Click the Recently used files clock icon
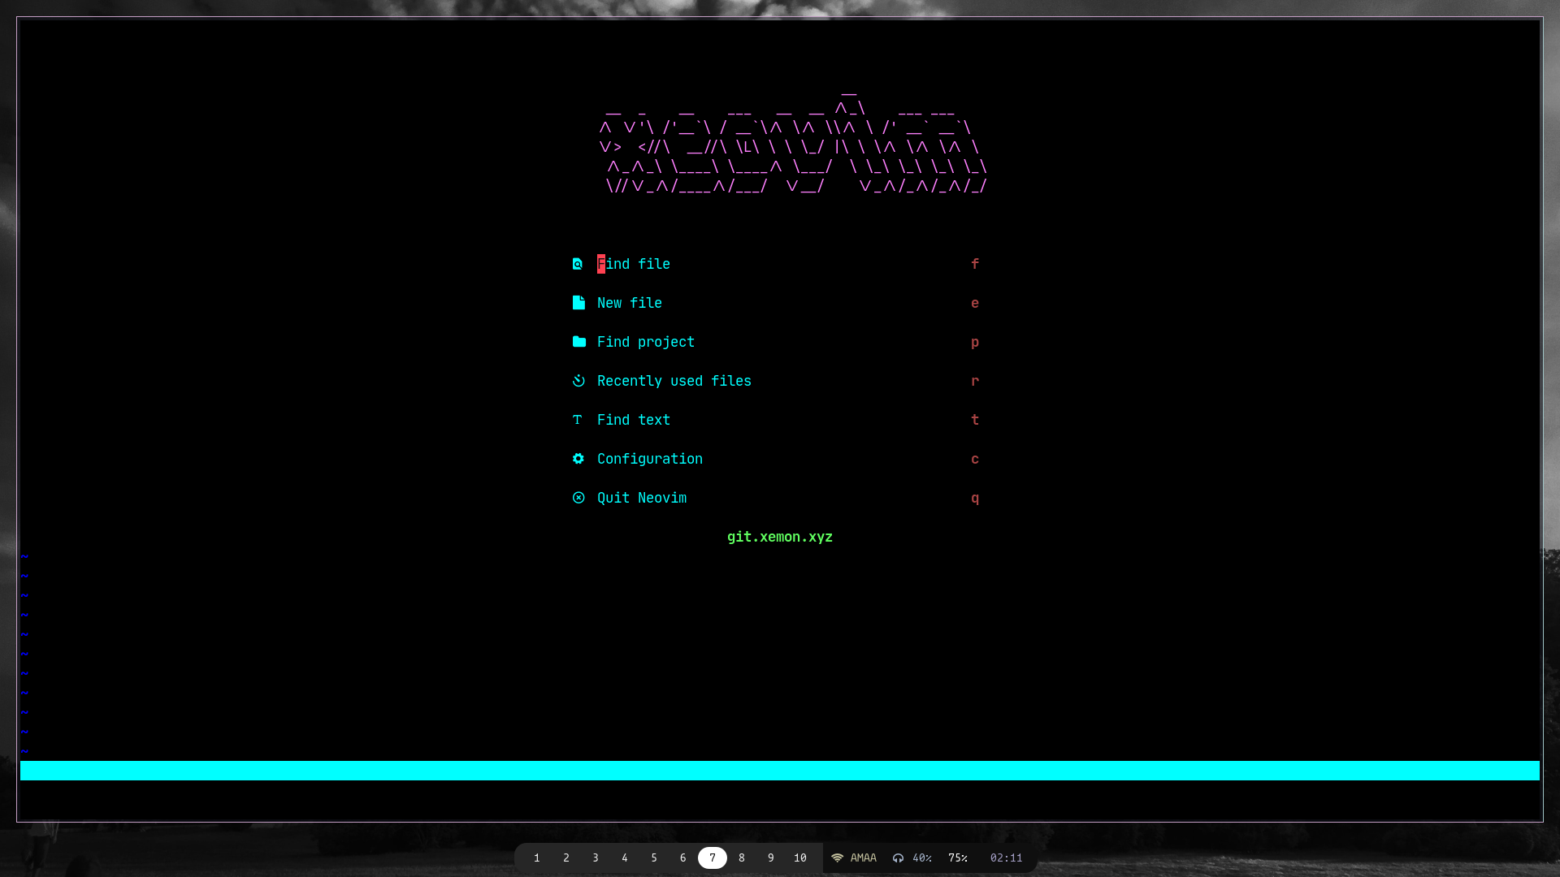The width and height of the screenshot is (1560, 877). tap(578, 381)
